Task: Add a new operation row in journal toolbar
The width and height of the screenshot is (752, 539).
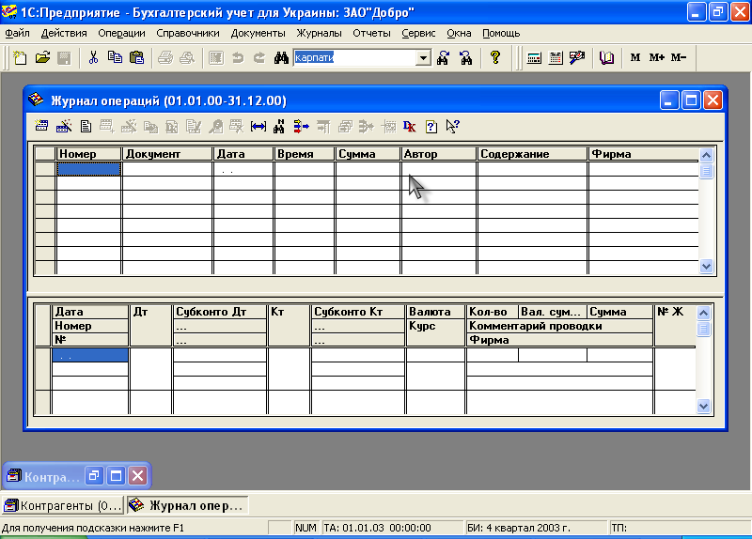Action: coord(41,127)
